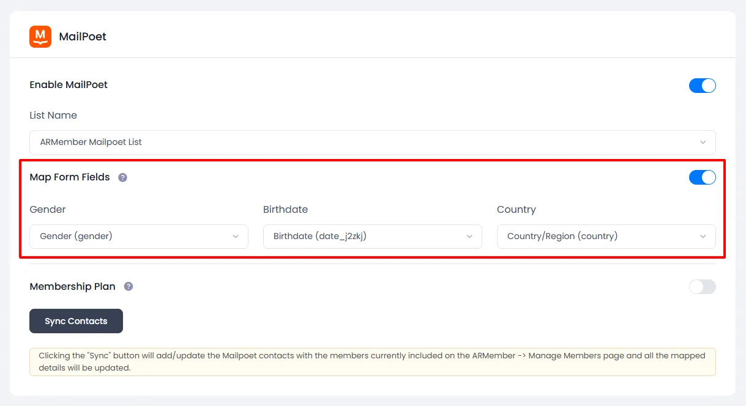746x406 pixels.
Task: Click the MailPoet section heading text
Action: point(83,37)
